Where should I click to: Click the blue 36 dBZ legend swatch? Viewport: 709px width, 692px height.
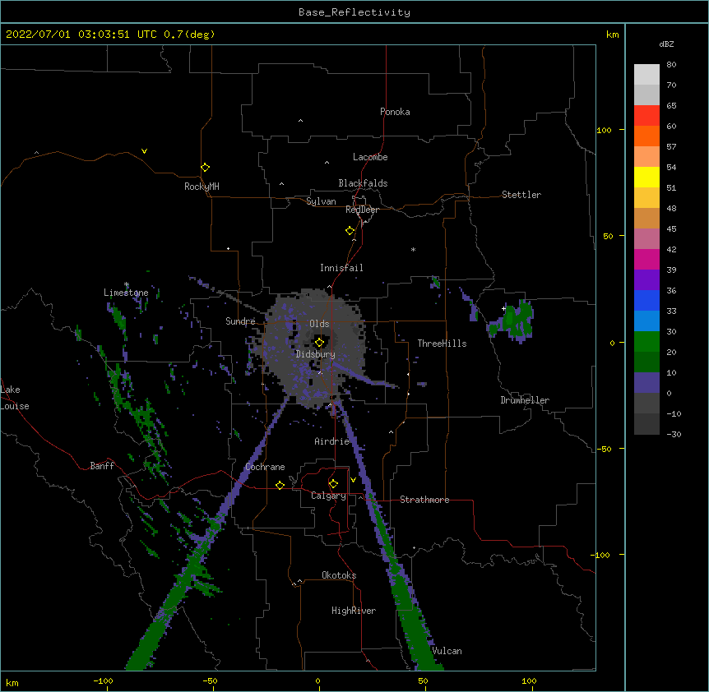(x=646, y=300)
